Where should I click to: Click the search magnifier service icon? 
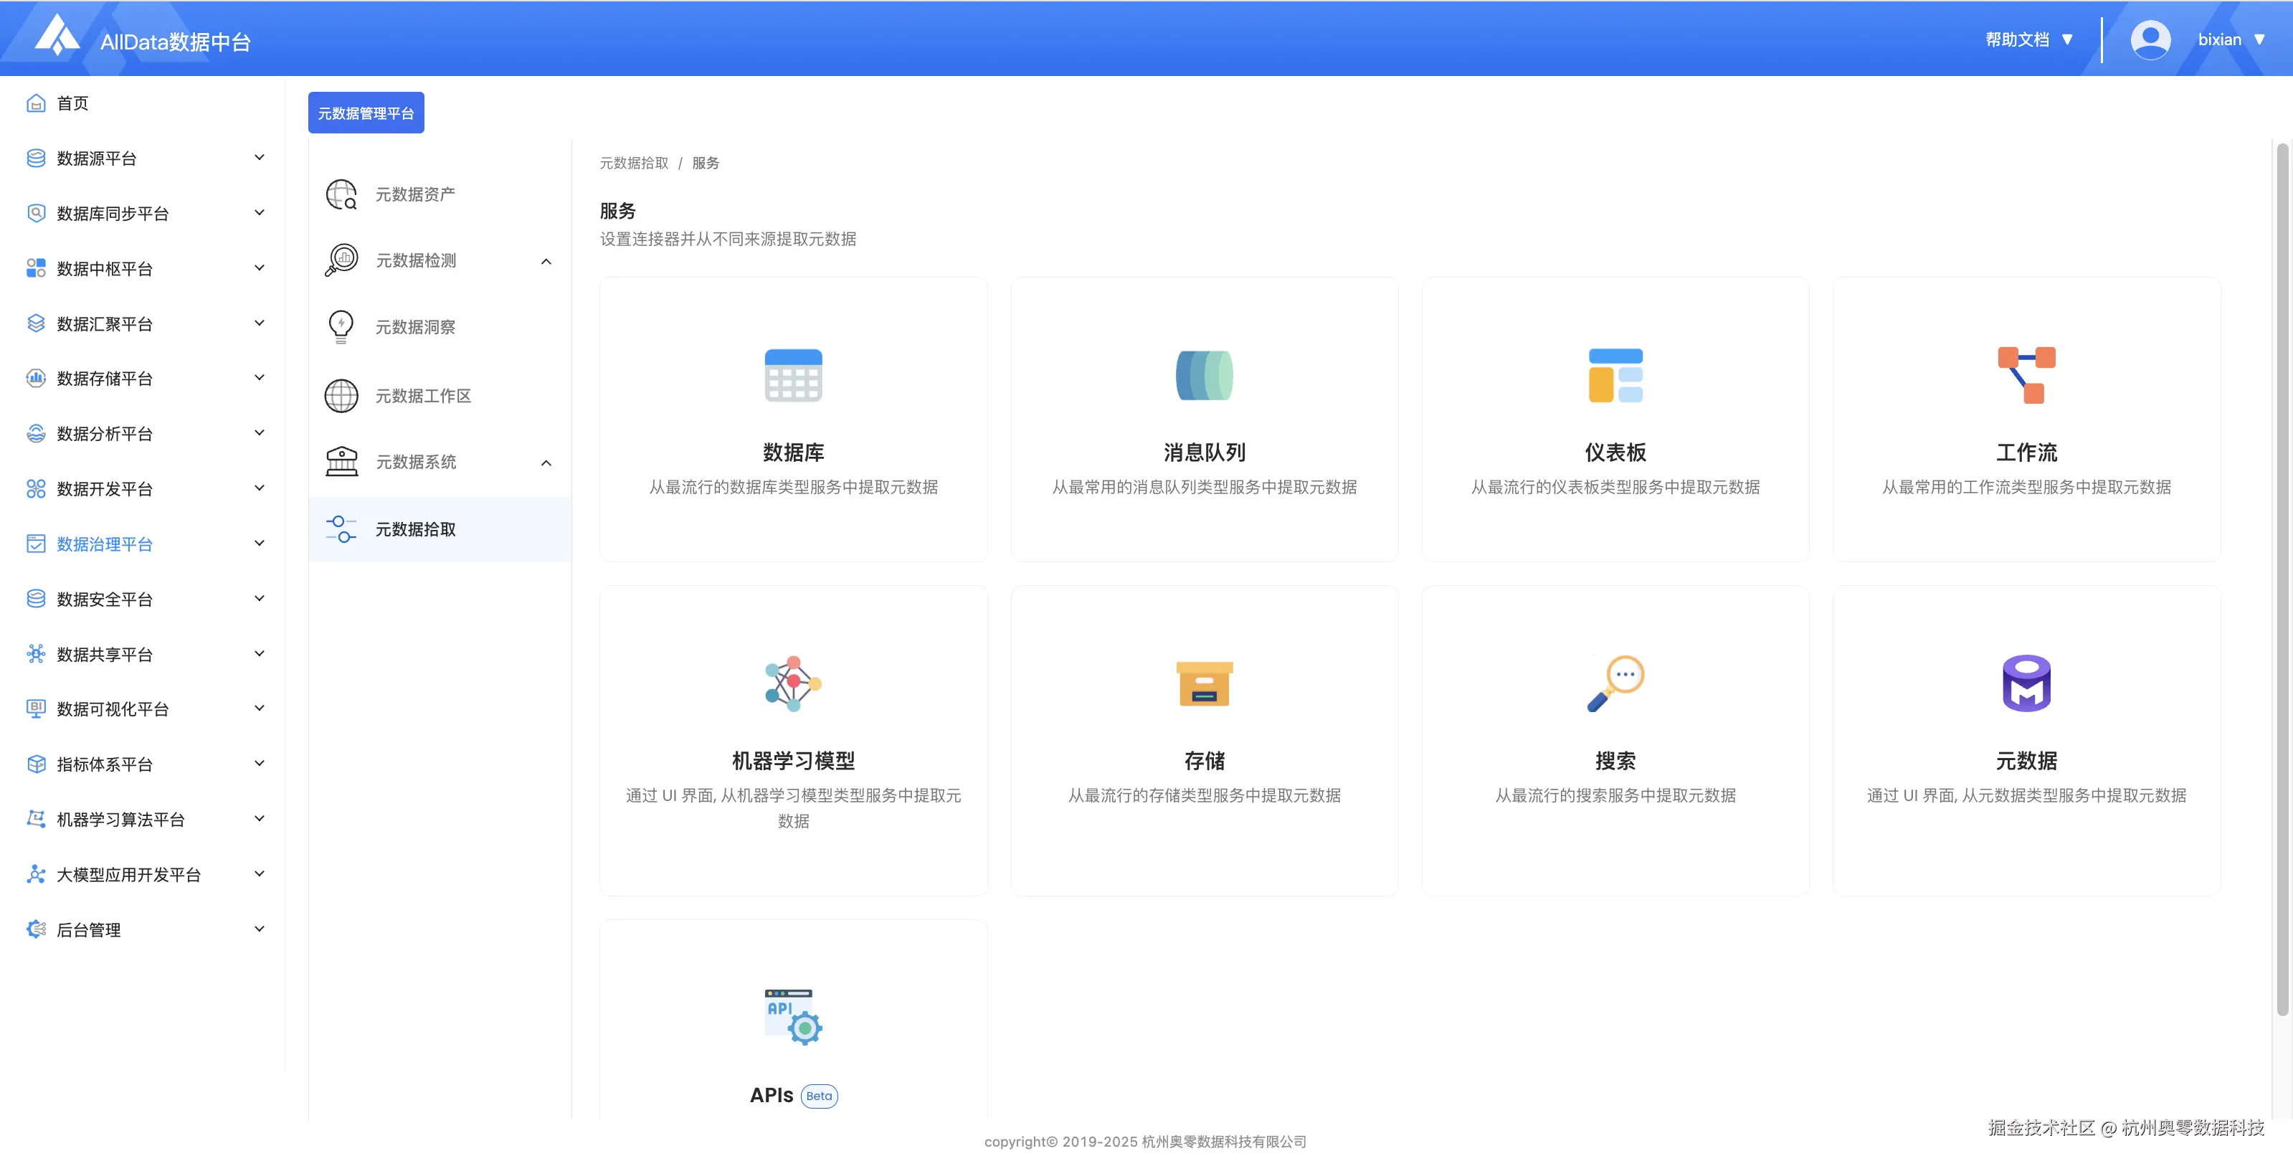(x=1615, y=683)
